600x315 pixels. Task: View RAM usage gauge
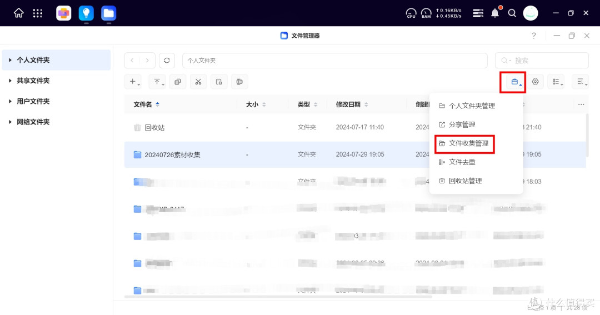pos(426,13)
